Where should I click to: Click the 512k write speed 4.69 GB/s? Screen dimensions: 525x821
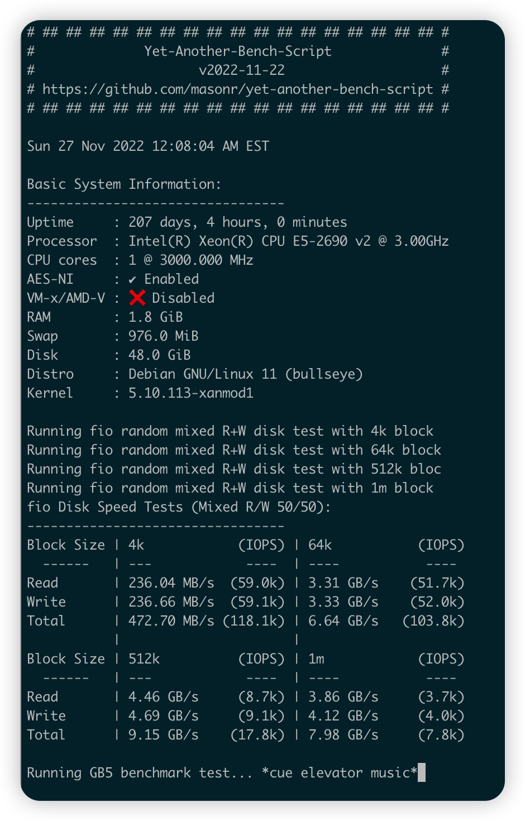(x=163, y=716)
